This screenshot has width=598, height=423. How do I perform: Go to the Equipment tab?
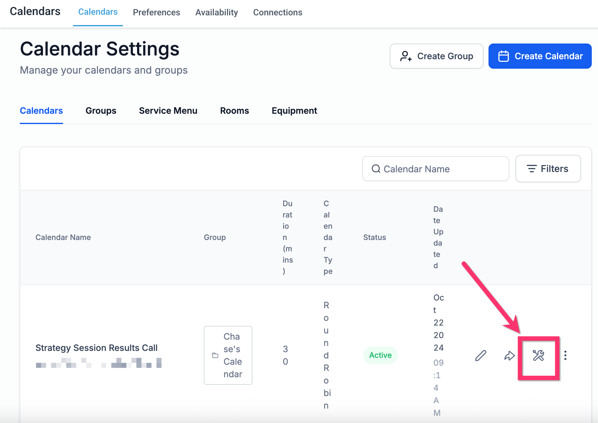294,111
